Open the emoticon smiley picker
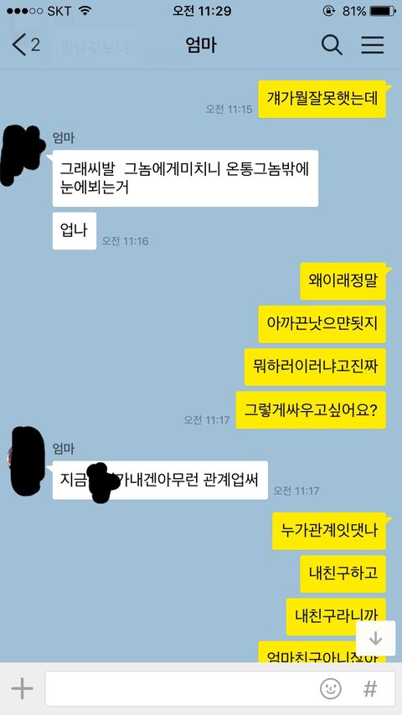 coord(331,688)
